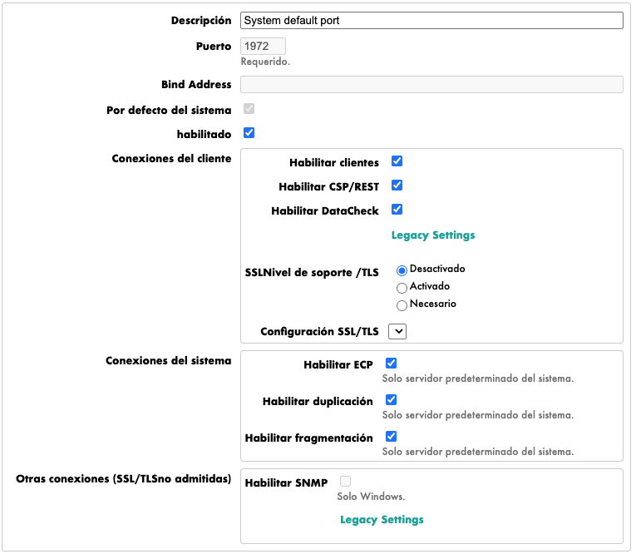This screenshot has width=636, height=554.
Task: Toggle the Habilitar fragmentación checkbox
Action: [x=391, y=437]
